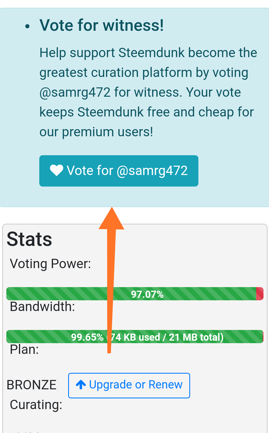
Task: Click the @samrg472 mention in the description
Action: click(x=75, y=92)
